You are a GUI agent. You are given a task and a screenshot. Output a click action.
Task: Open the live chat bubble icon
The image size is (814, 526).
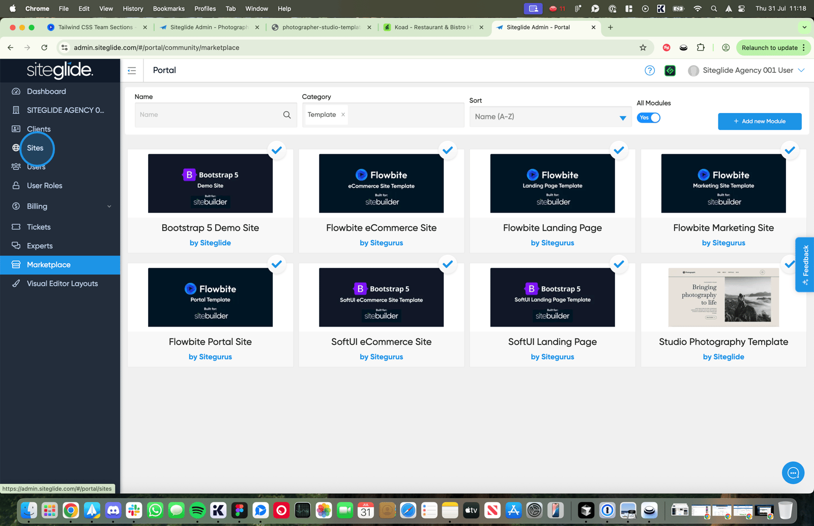(x=793, y=473)
